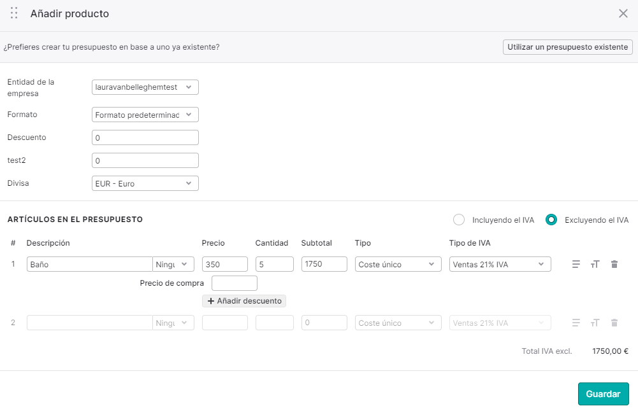
Task: Click the Guardar button
Action: (x=603, y=394)
